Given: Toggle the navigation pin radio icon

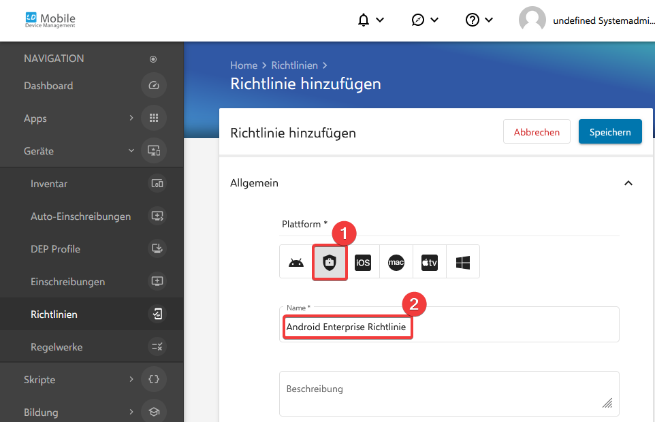Looking at the screenshot, I should (x=153, y=59).
